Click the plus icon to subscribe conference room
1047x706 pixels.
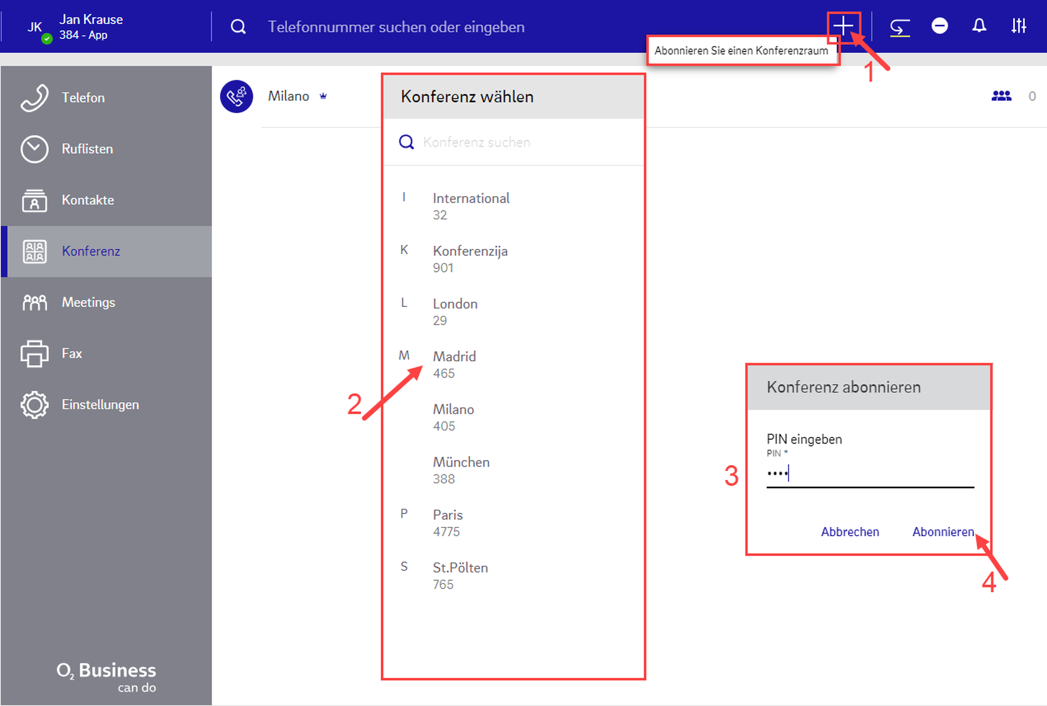point(843,26)
